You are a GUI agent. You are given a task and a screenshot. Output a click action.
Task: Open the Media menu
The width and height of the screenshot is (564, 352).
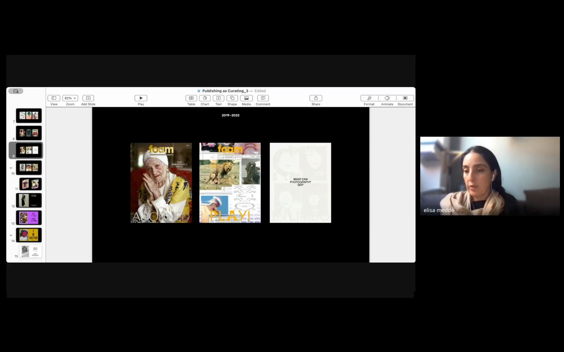click(246, 98)
